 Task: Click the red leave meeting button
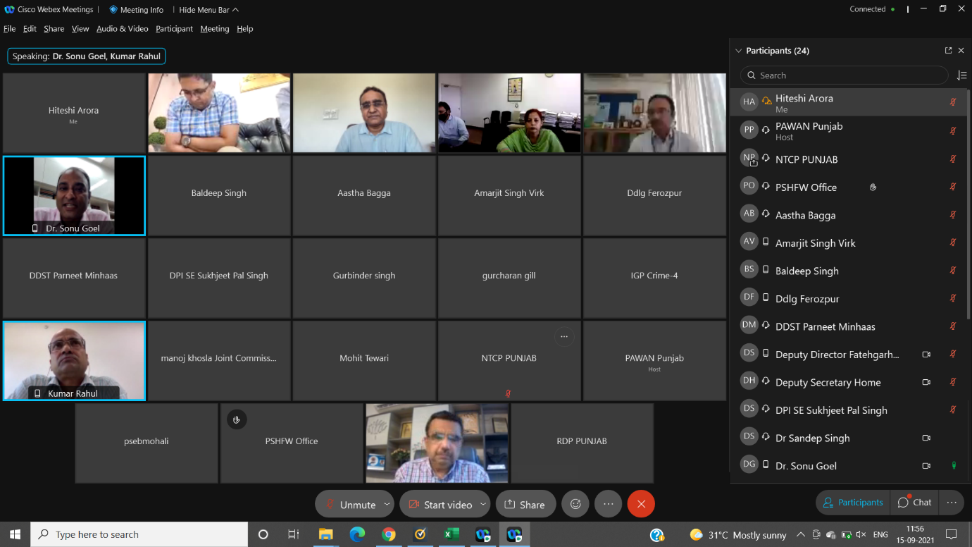coord(641,504)
